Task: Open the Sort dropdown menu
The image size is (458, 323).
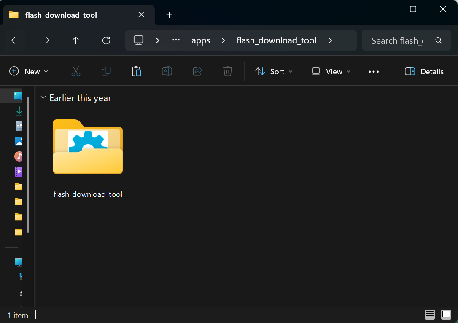Action: (274, 71)
